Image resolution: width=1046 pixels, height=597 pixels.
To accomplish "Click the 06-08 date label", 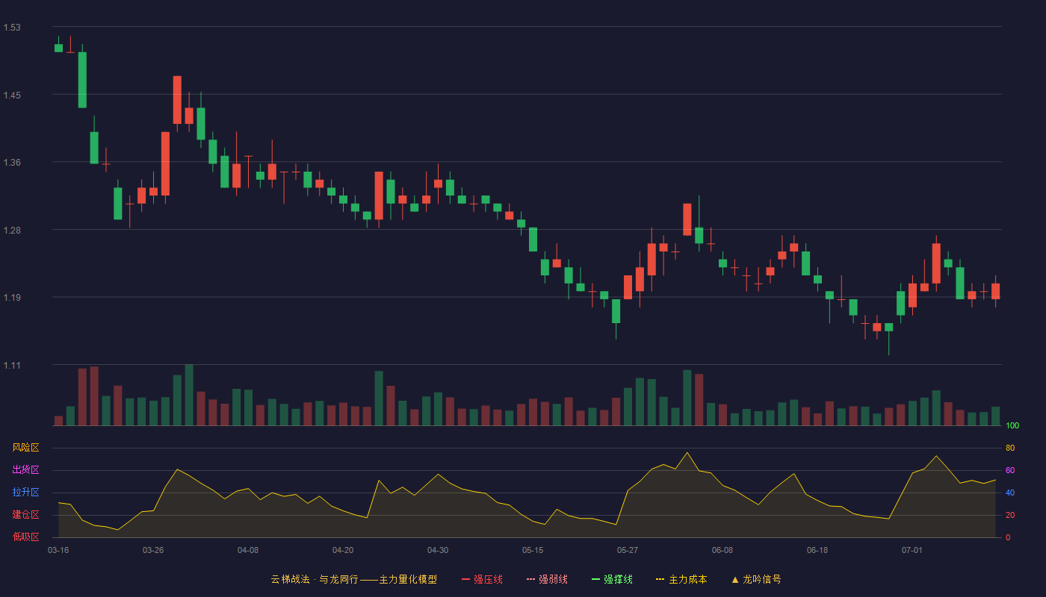I will tap(722, 550).
